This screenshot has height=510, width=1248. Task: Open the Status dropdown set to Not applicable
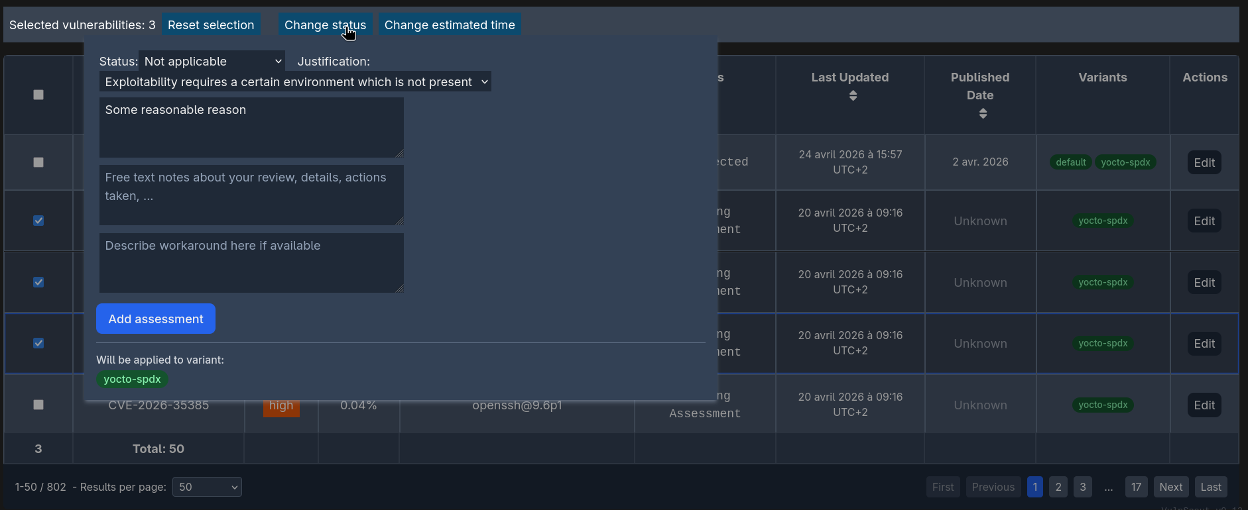[x=212, y=61]
